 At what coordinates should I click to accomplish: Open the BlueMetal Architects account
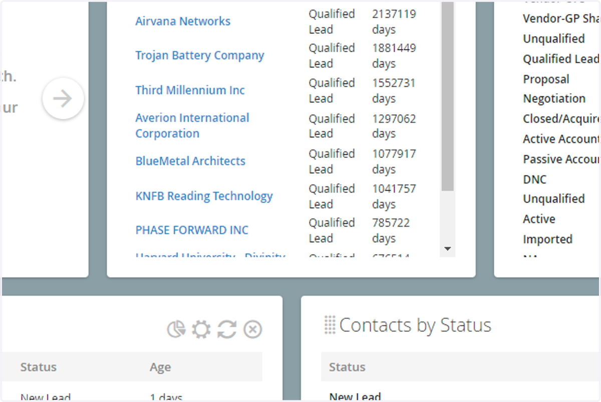click(x=190, y=161)
